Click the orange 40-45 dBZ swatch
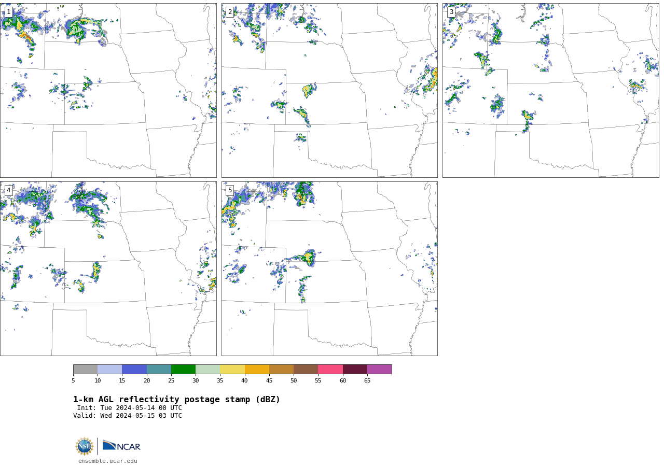The image size is (664, 467). (x=257, y=370)
